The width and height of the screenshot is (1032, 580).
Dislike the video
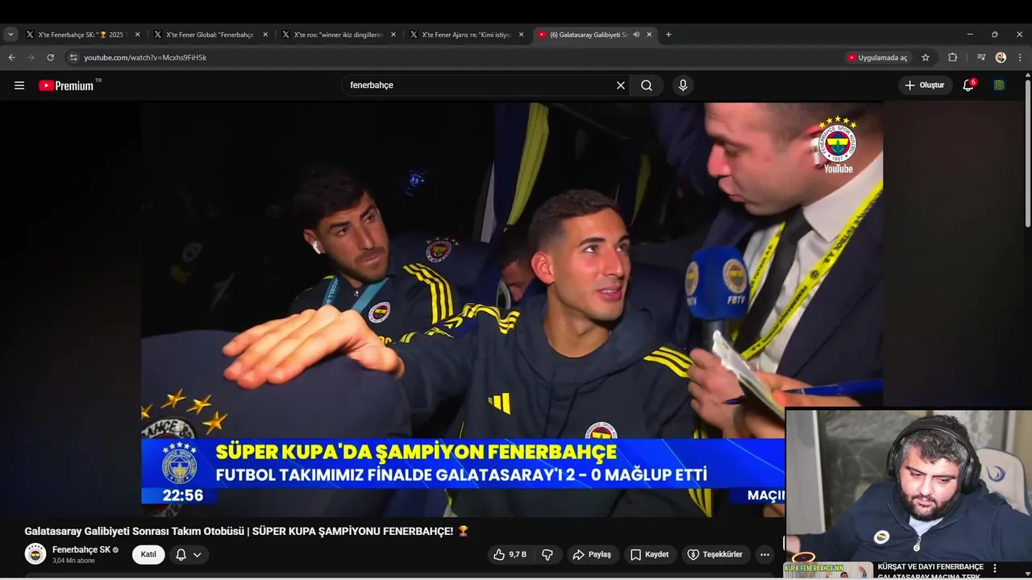pos(547,554)
